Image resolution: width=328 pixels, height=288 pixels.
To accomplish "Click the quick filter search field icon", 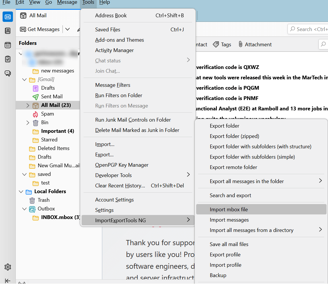I will [x=323, y=44].
